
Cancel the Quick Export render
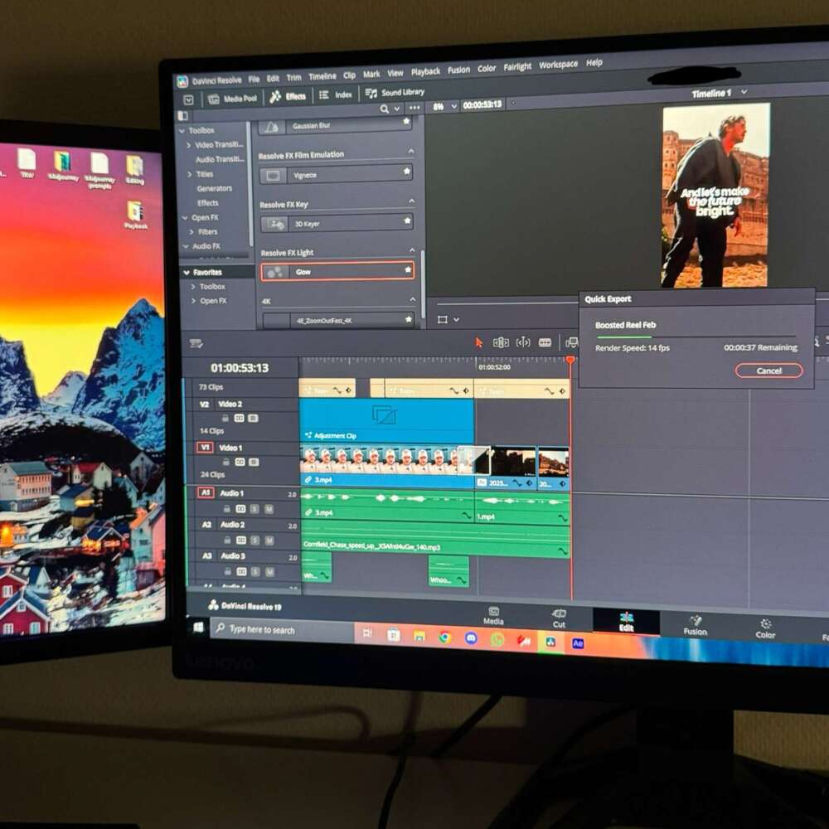768,371
